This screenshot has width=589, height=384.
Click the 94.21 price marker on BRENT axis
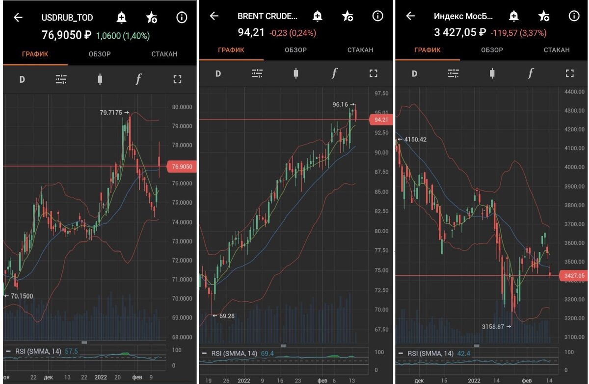(x=381, y=120)
